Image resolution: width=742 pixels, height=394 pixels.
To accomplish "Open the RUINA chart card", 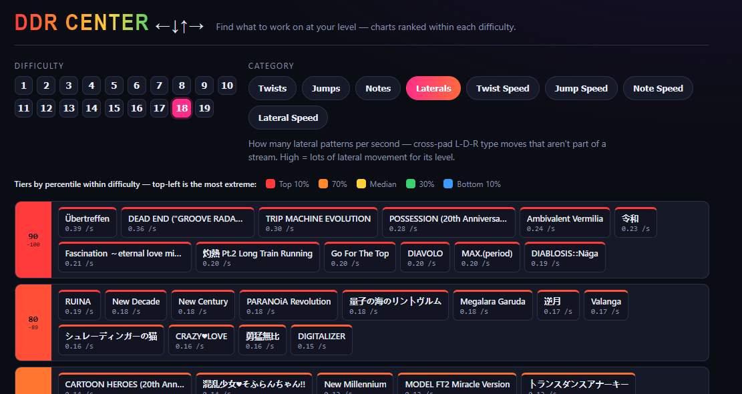I will [x=79, y=305].
